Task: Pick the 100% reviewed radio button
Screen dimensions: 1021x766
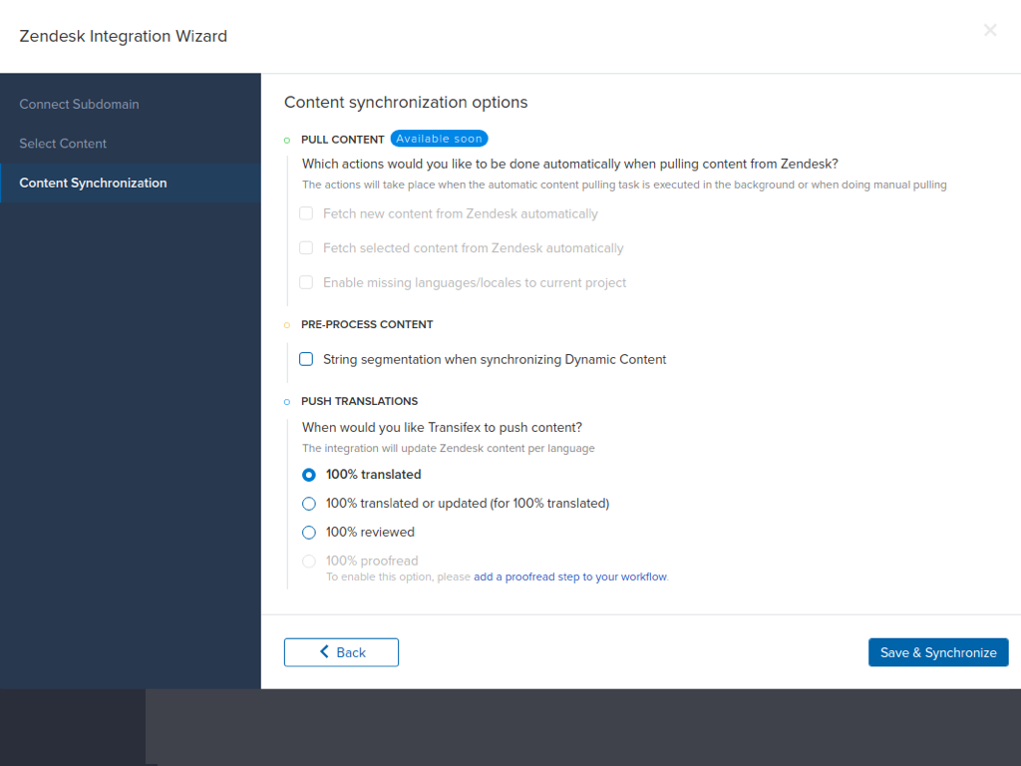Action: click(x=309, y=533)
